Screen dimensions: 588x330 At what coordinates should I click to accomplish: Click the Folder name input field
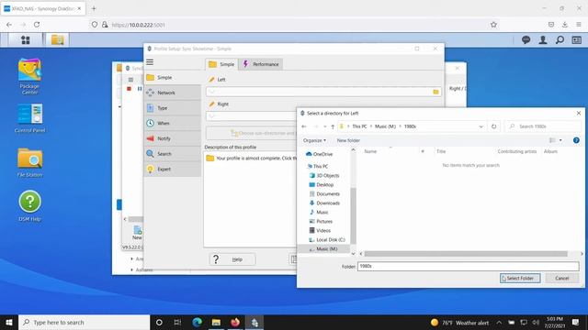(468, 266)
